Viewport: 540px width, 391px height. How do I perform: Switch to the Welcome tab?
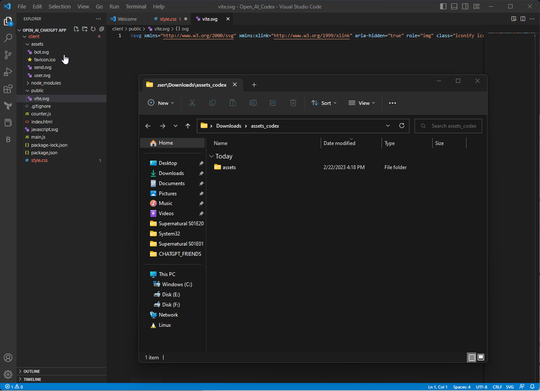127,19
